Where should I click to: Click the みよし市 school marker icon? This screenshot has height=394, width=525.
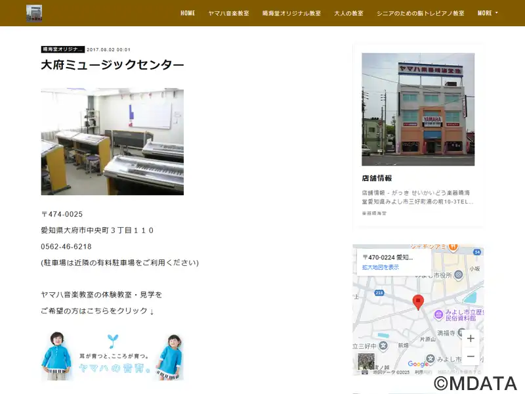point(430,359)
